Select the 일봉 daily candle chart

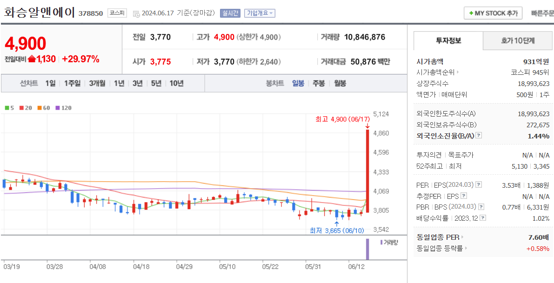(298, 84)
